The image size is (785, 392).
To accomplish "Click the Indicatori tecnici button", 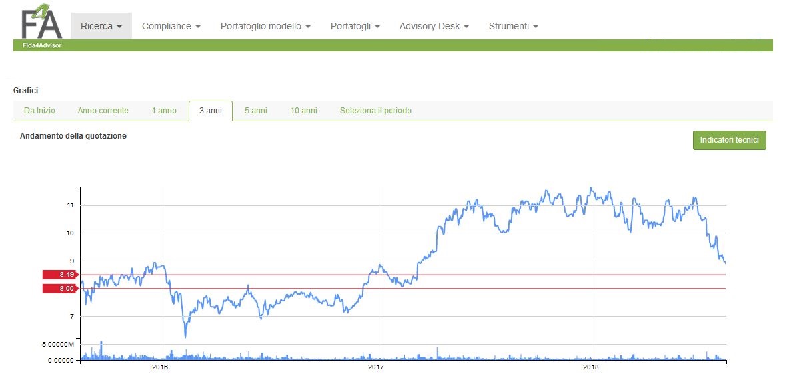I will pyautogui.click(x=729, y=140).
